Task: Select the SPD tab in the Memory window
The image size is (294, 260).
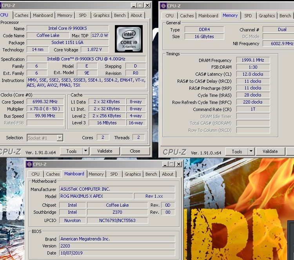Action: click(248, 16)
